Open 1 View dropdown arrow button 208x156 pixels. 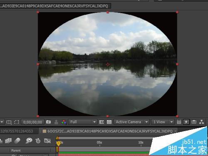(171, 122)
